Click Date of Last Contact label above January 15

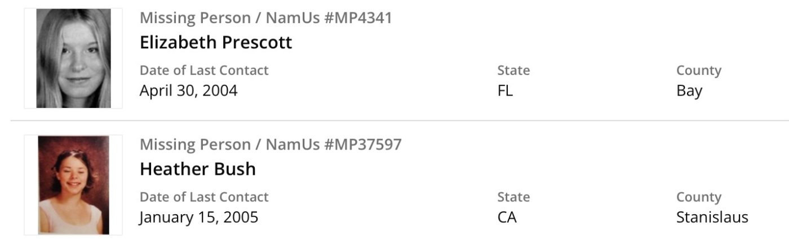pos(204,197)
